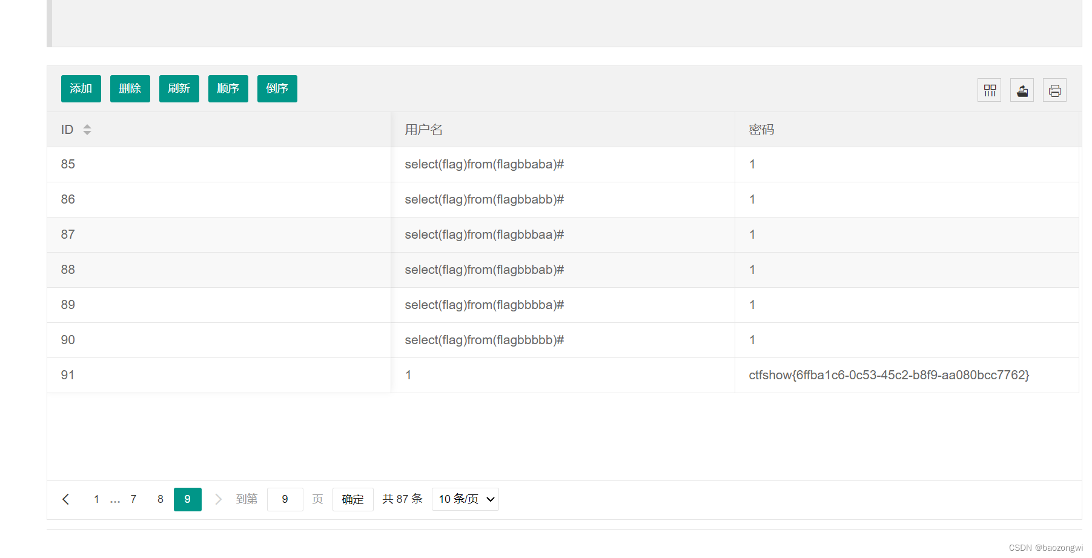
Task: Go to page 1
Action: pyautogui.click(x=96, y=499)
